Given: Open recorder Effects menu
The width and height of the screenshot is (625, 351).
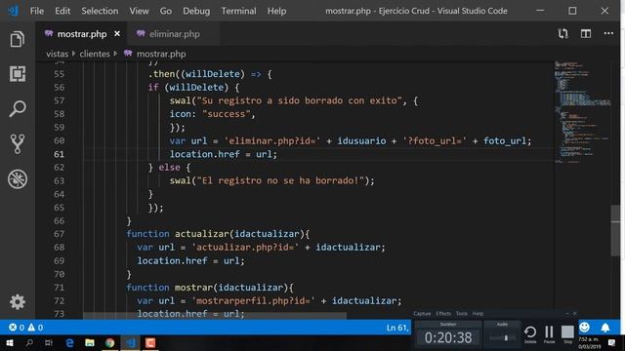Looking at the screenshot, I should (x=443, y=314).
